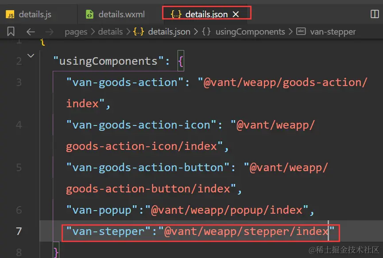Select the details.json tab
The height and width of the screenshot is (258, 383).
coord(206,15)
